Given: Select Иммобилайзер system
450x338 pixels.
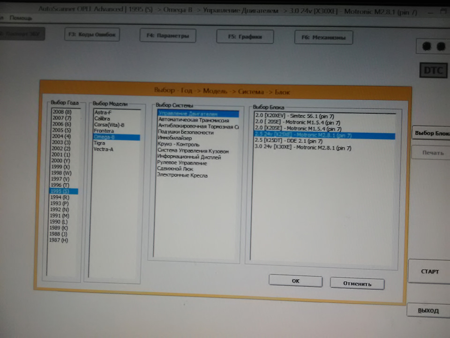Looking at the screenshot, I should [174, 138].
